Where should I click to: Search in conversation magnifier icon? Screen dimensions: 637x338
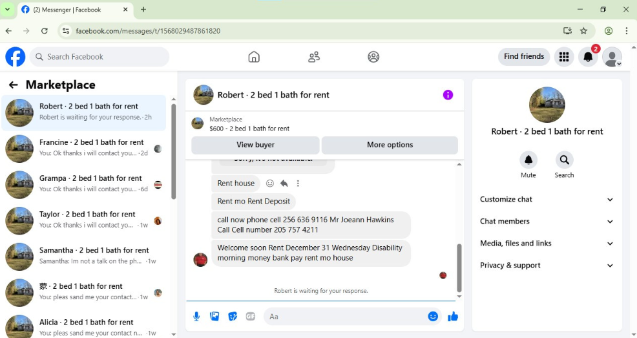[x=564, y=160]
